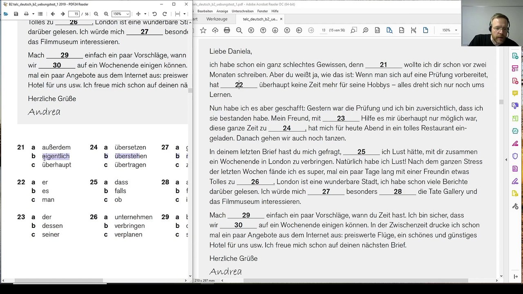Show next page (down arrow) in Acrobat

(x=275, y=30)
